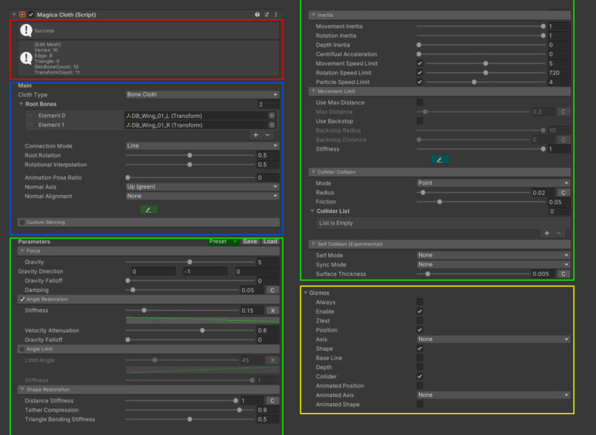Screen dimensions: 596x435
Task: Toggle the Rotation Speed Limit checkbox
Action: pos(420,73)
